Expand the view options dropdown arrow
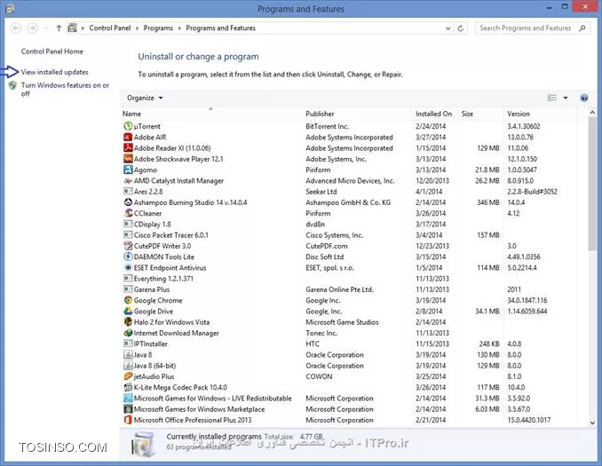Screen dimensions: 602x466 (x=565, y=98)
